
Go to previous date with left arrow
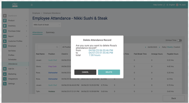(146, 47)
